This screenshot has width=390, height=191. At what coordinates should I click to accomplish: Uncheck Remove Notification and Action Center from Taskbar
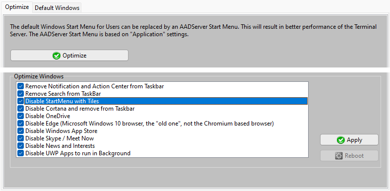point(21,86)
